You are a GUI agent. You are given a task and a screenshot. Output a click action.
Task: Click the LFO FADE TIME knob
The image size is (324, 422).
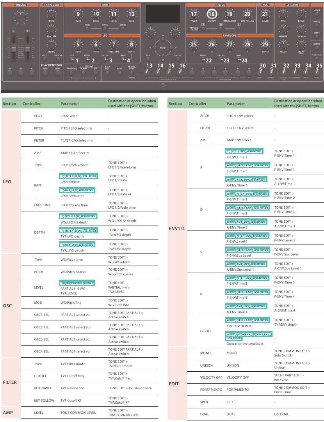coord(114,44)
